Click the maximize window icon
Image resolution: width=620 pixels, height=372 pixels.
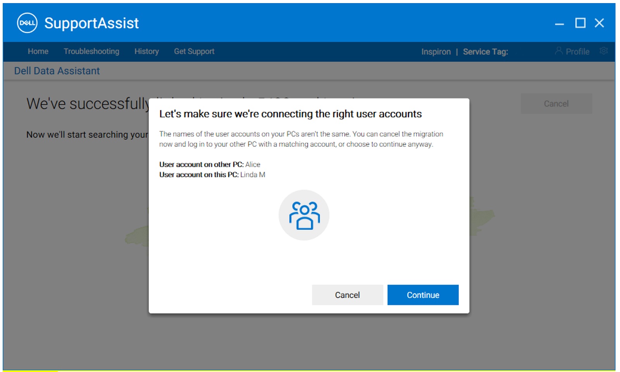point(580,23)
